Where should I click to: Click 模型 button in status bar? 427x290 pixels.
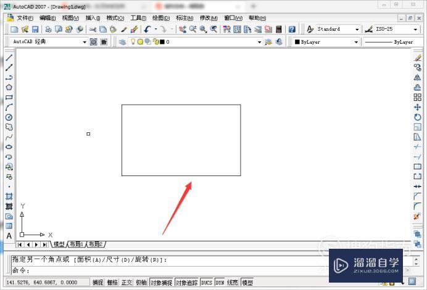pos(247,283)
